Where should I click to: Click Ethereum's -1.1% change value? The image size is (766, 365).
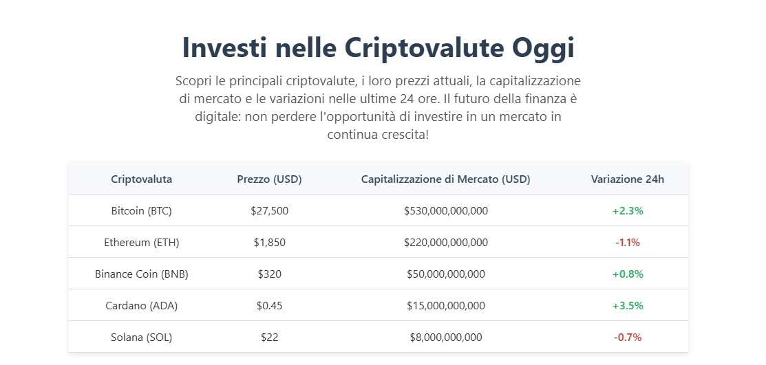pyautogui.click(x=627, y=243)
